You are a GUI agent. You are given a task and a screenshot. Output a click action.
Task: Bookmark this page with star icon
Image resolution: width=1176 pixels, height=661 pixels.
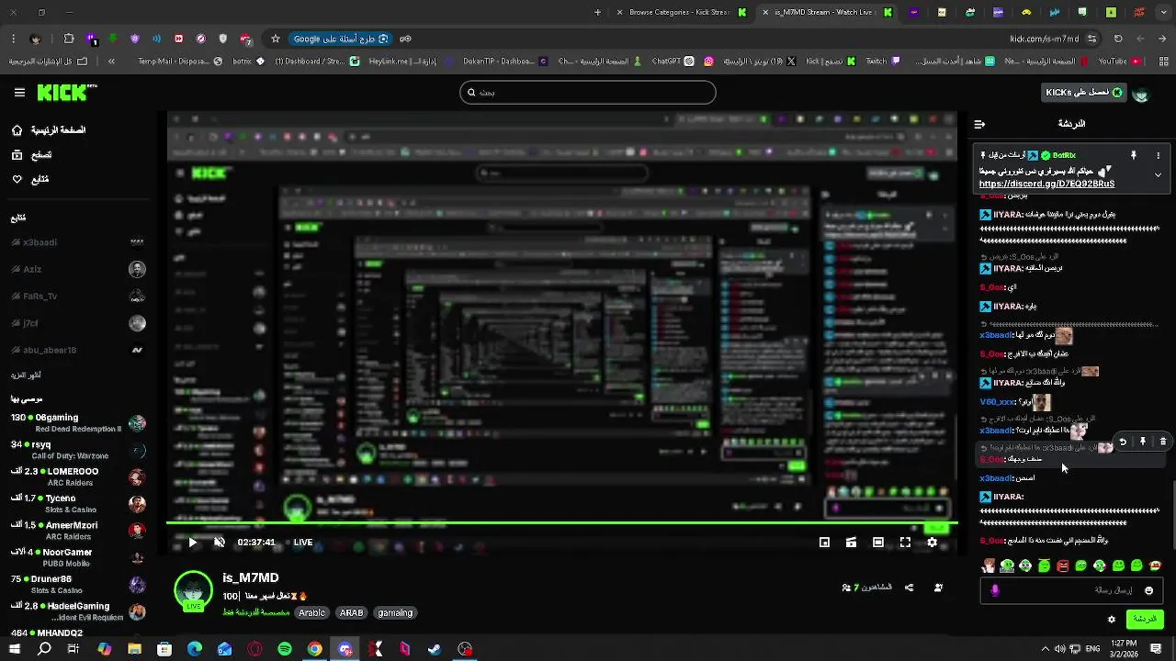click(x=275, y=39)
